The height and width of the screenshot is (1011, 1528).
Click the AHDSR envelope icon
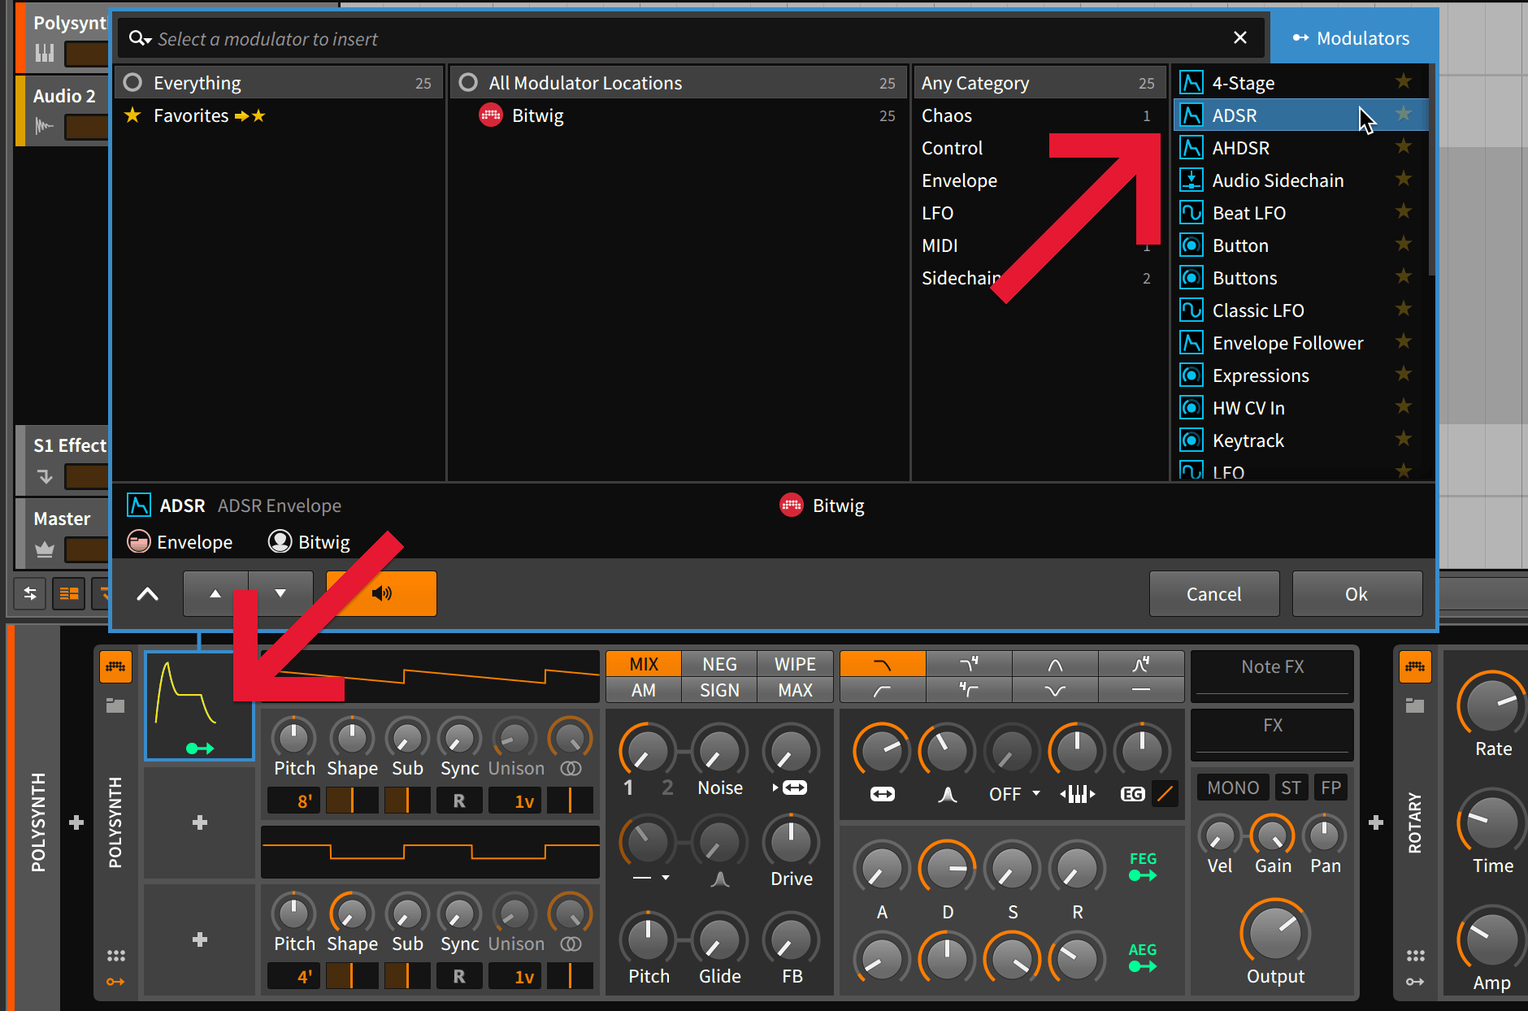[1191, 148]
